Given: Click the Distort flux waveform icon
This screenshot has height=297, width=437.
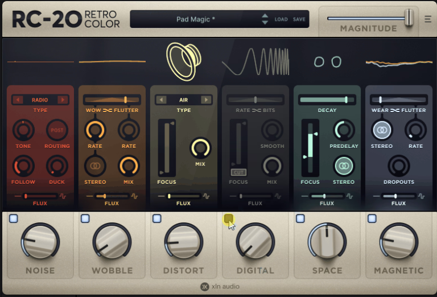Looking at the screenshot, I should (206, 196).
